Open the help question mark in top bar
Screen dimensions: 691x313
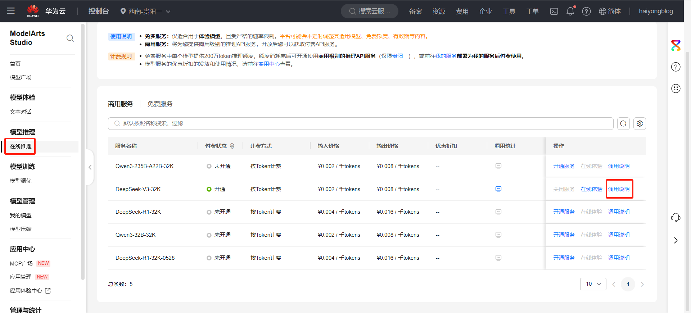coord(586,11)
